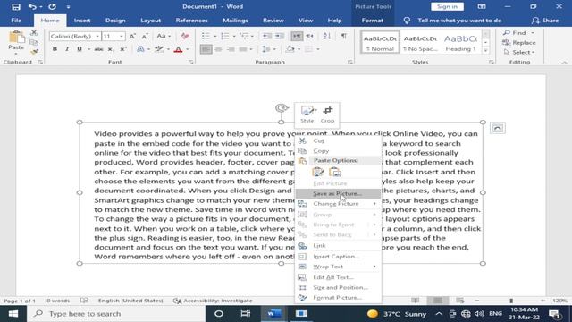The image size is (572, 322).
Task: Undo the last action
Action: [x=32, y=6]
